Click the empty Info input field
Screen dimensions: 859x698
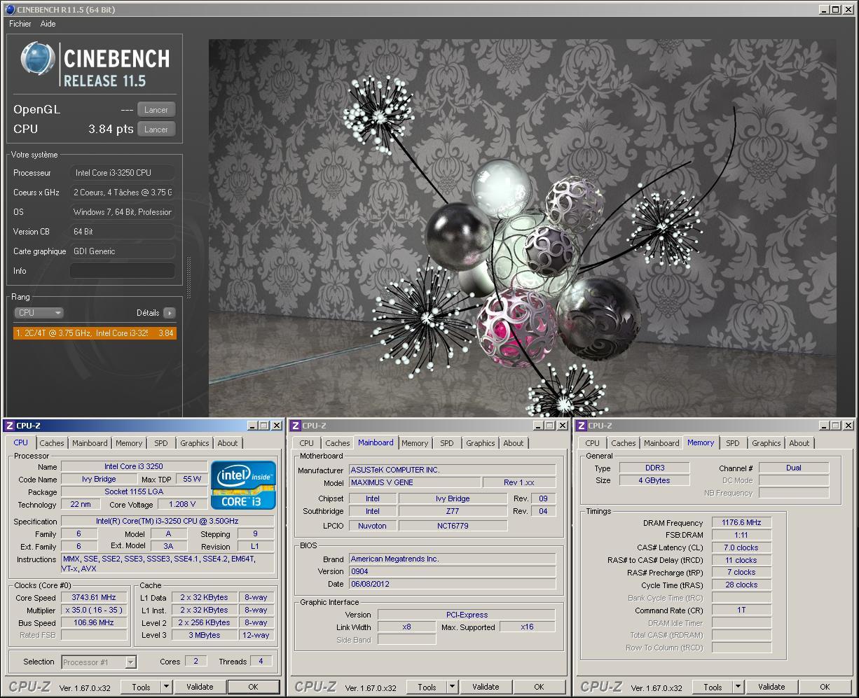tap(123, 271)
